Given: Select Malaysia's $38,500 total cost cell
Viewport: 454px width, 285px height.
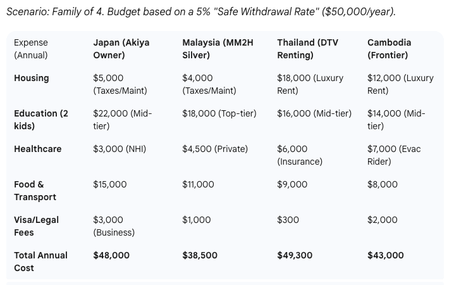Looking at the screenshot, I should point(200,255).
